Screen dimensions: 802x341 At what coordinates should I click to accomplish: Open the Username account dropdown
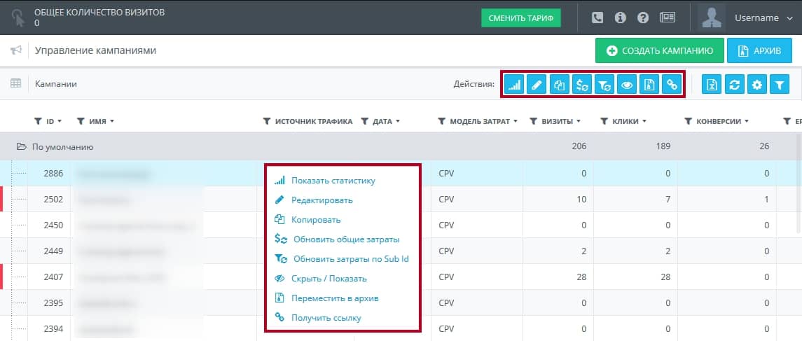click(x=763, y=18)
